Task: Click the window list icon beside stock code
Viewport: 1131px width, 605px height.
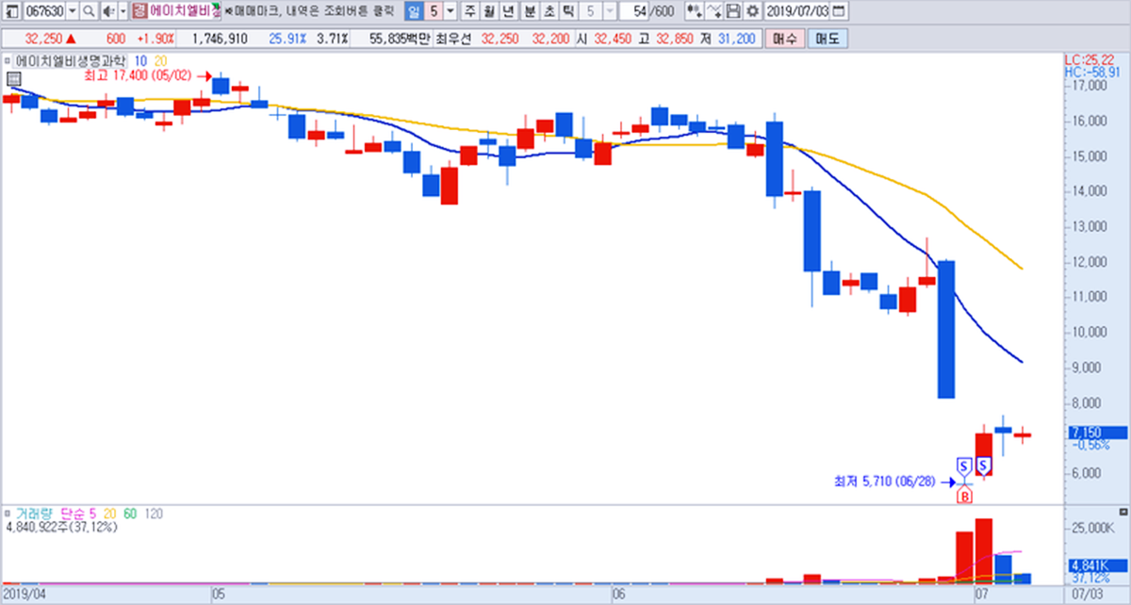Action: tap(11, 11)
